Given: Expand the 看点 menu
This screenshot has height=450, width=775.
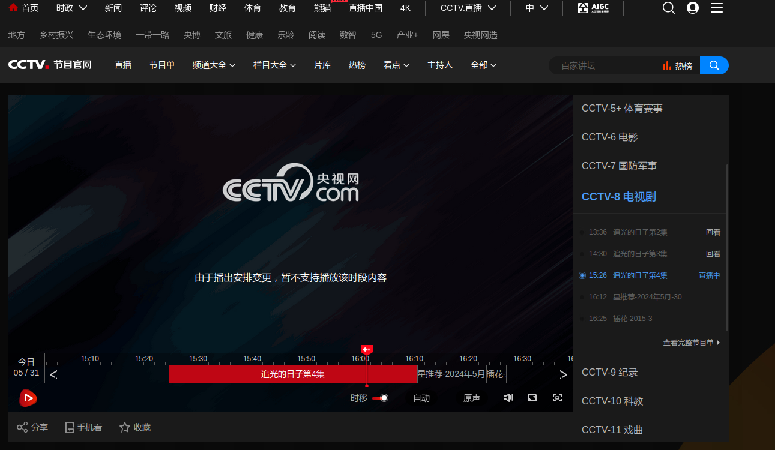Looking at the screenshot, I should pos(396,65).
